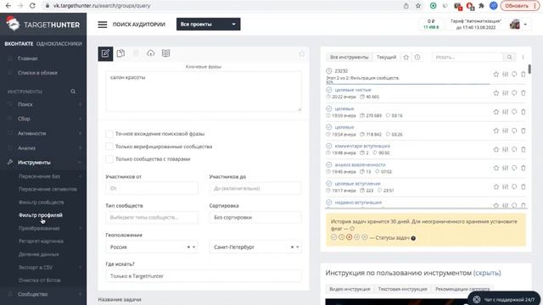Switch to ОДНОКЛАССНИКИ tab
Screen dimensions: 543x305
coord(59,44)
